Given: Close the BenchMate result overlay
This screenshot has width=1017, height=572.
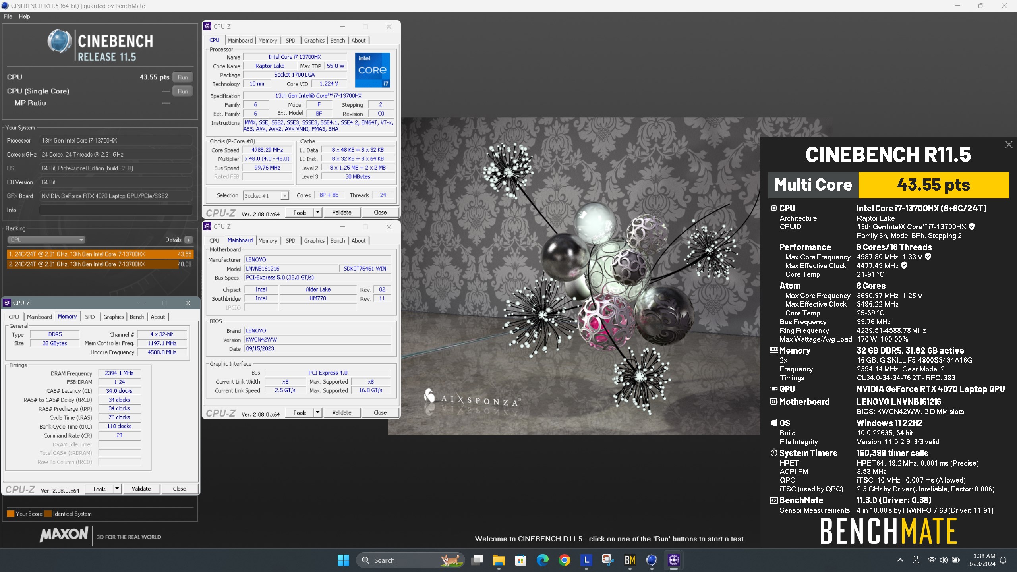Looking at the screenshot, I should point(1009,145).
